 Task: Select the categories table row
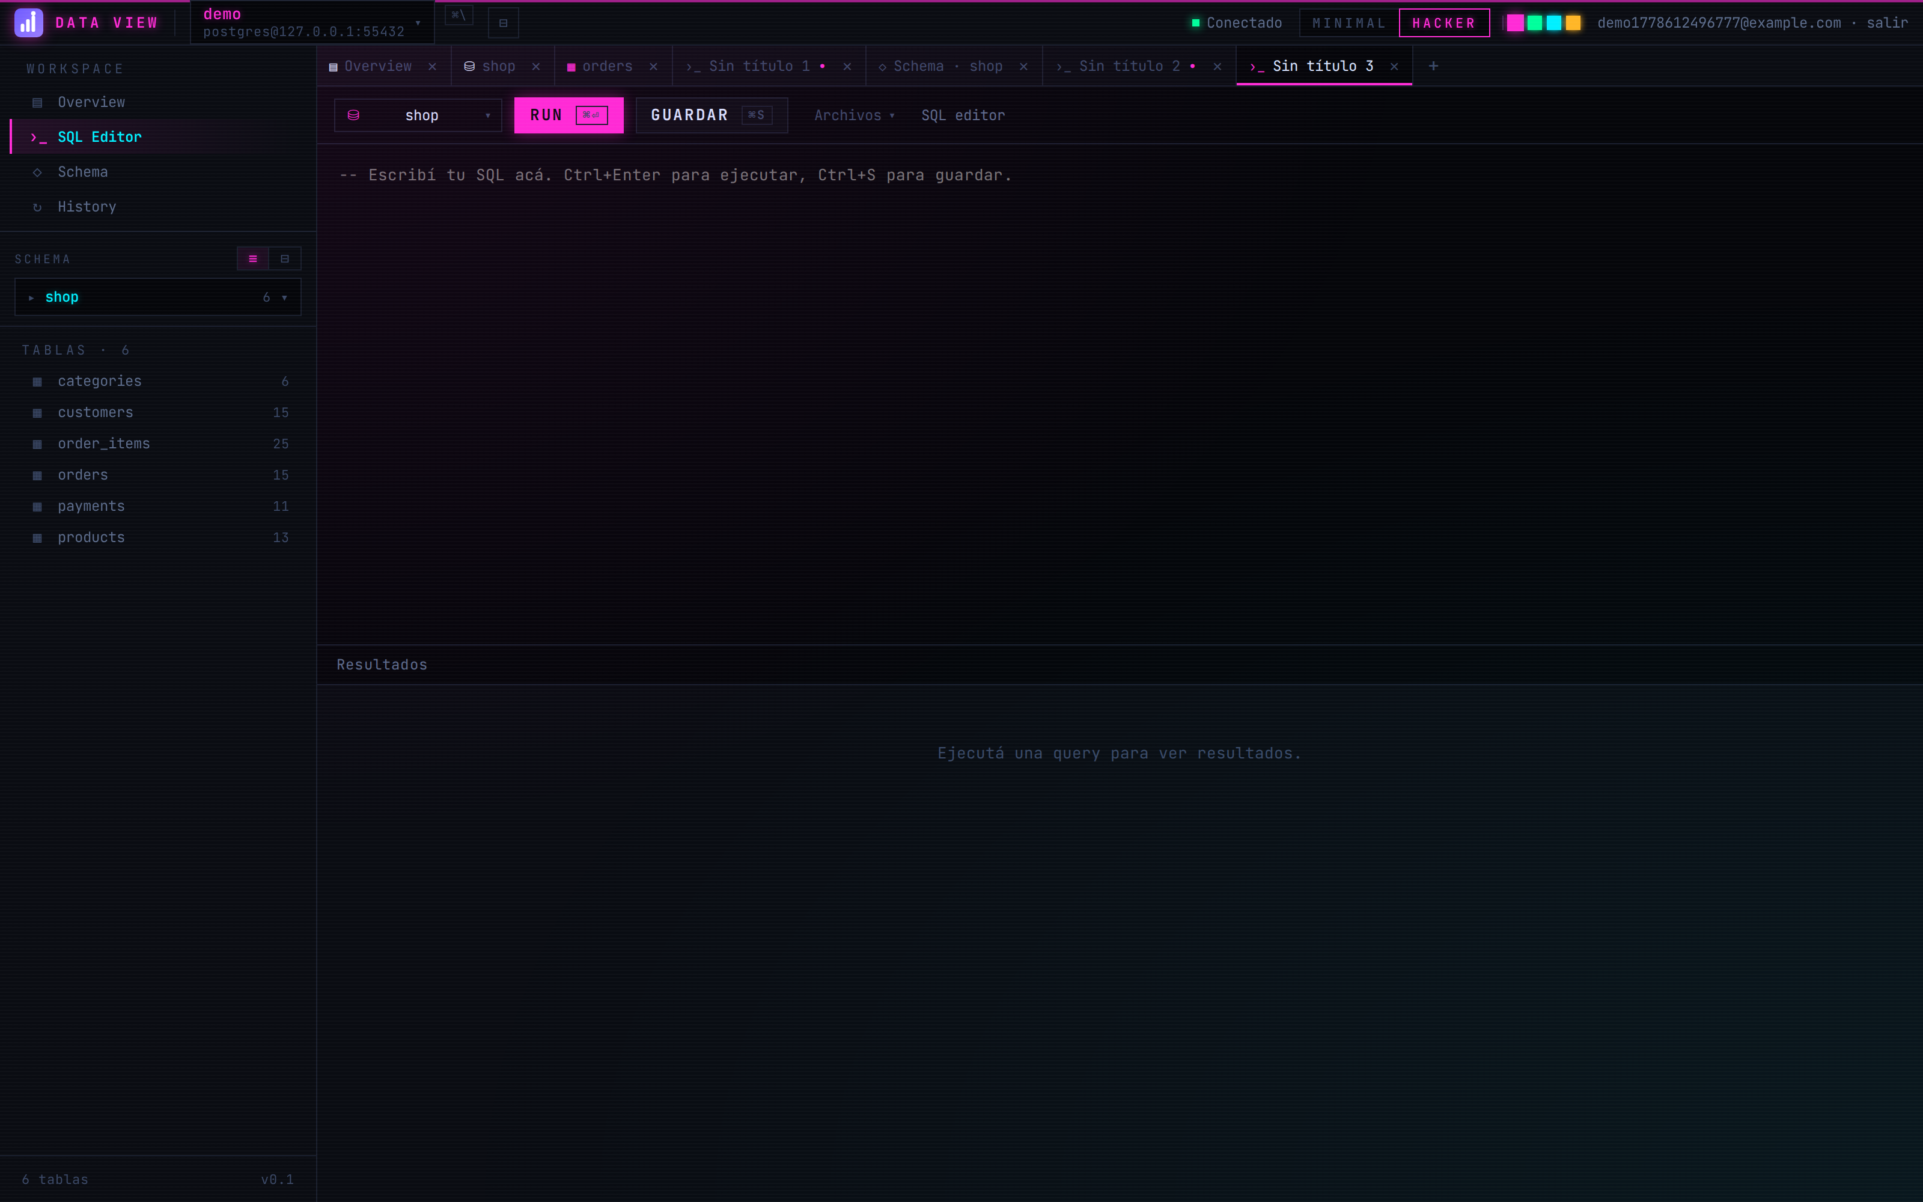pos(158,382)
